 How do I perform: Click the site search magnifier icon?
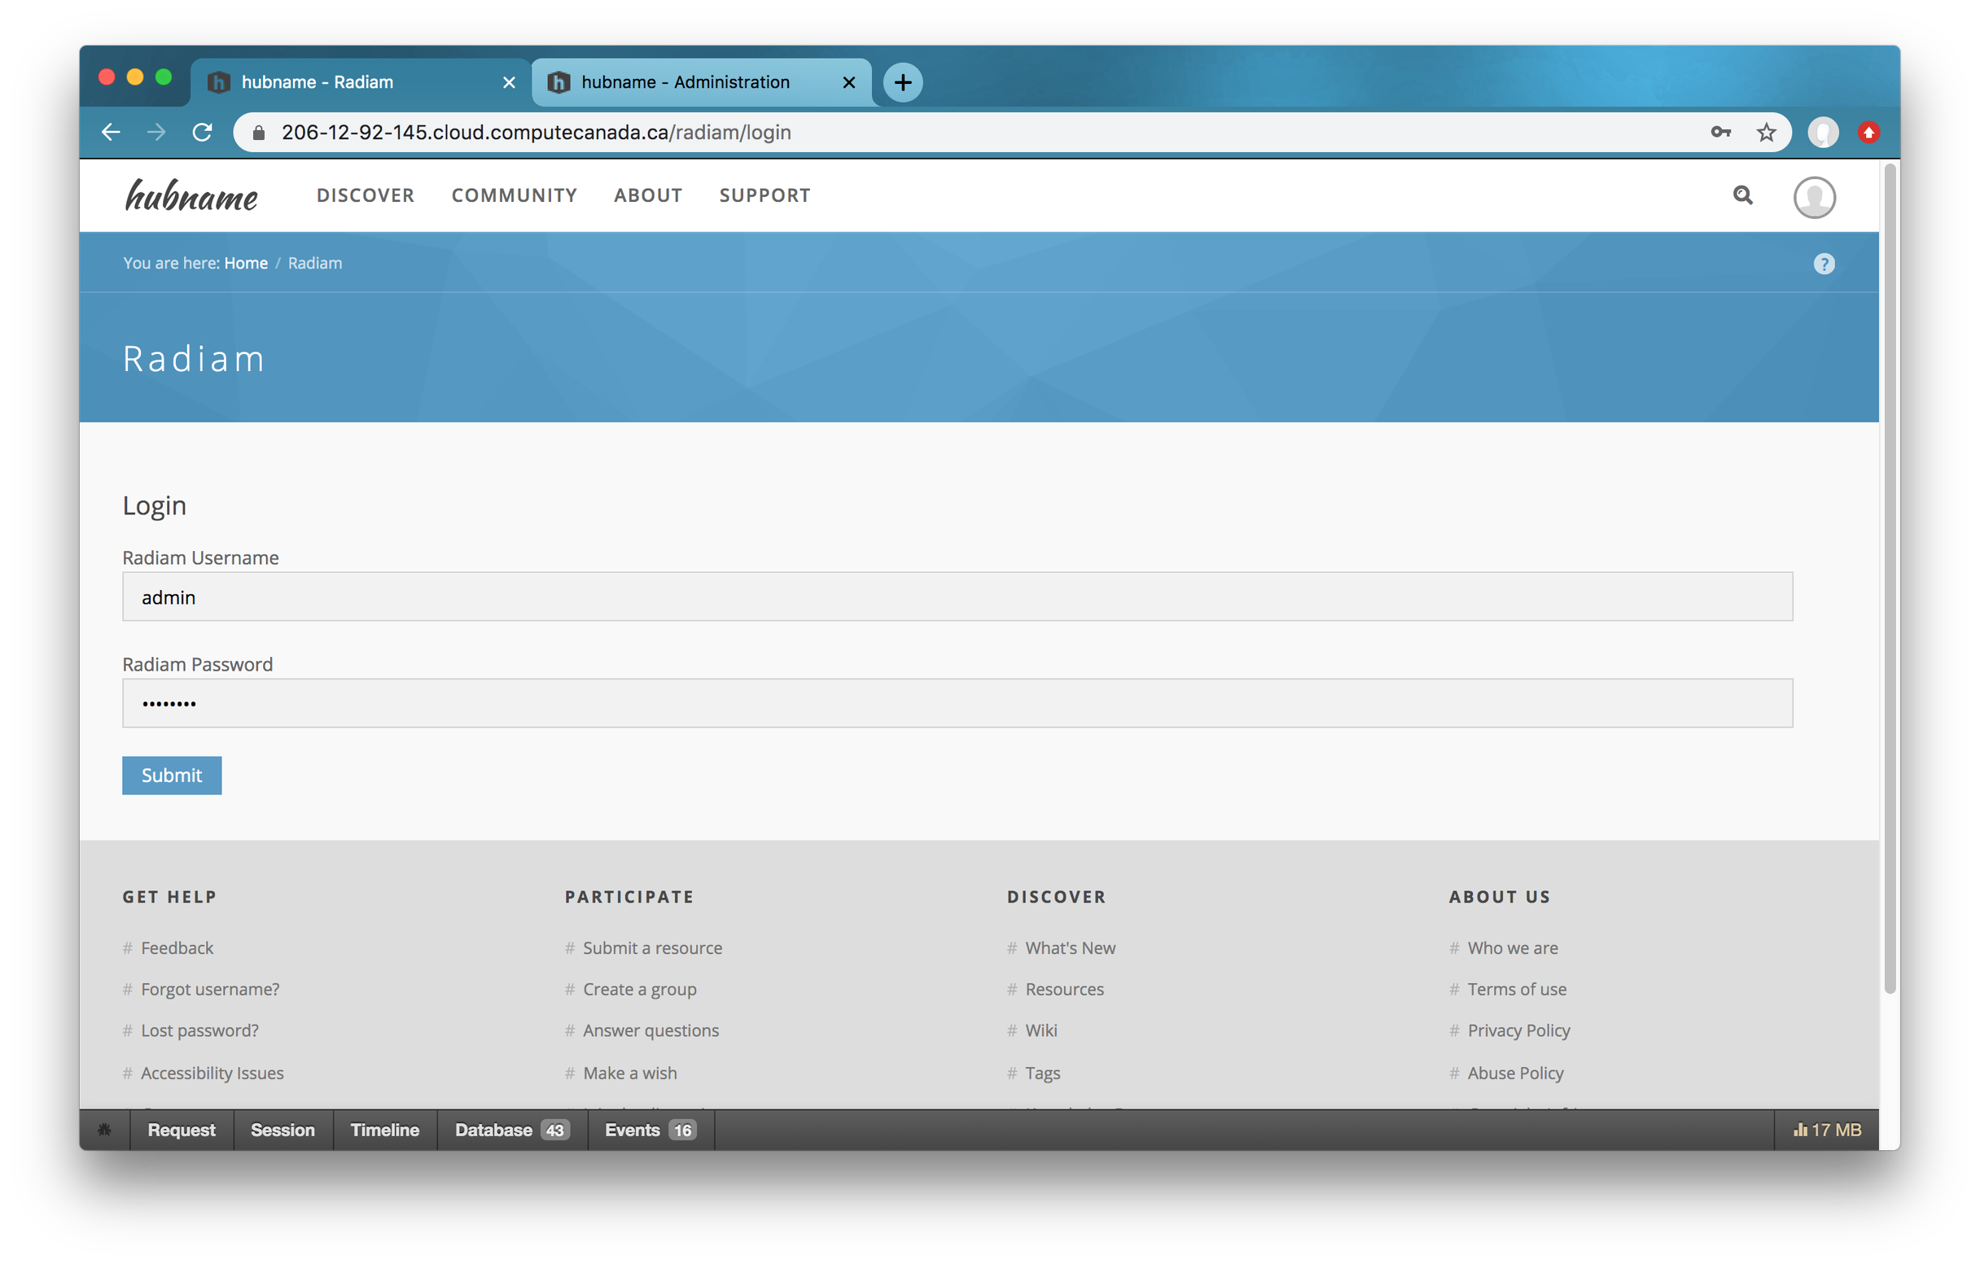click(x=1742, y=195)
